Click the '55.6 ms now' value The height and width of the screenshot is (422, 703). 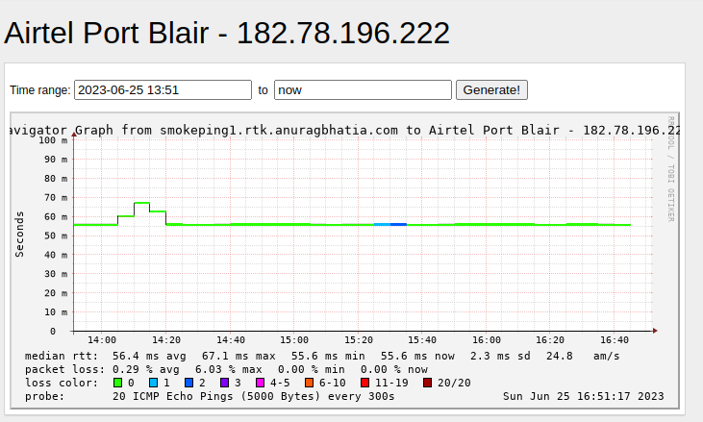pyautogui.click(x=417, y=356)
